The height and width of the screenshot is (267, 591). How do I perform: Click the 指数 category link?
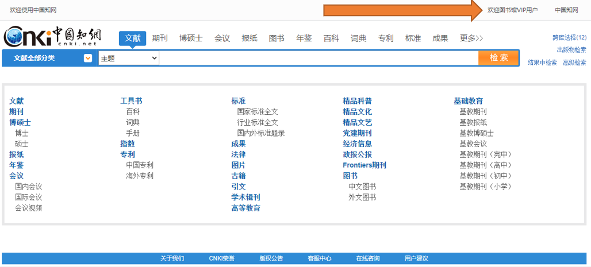tap(128, 144)
